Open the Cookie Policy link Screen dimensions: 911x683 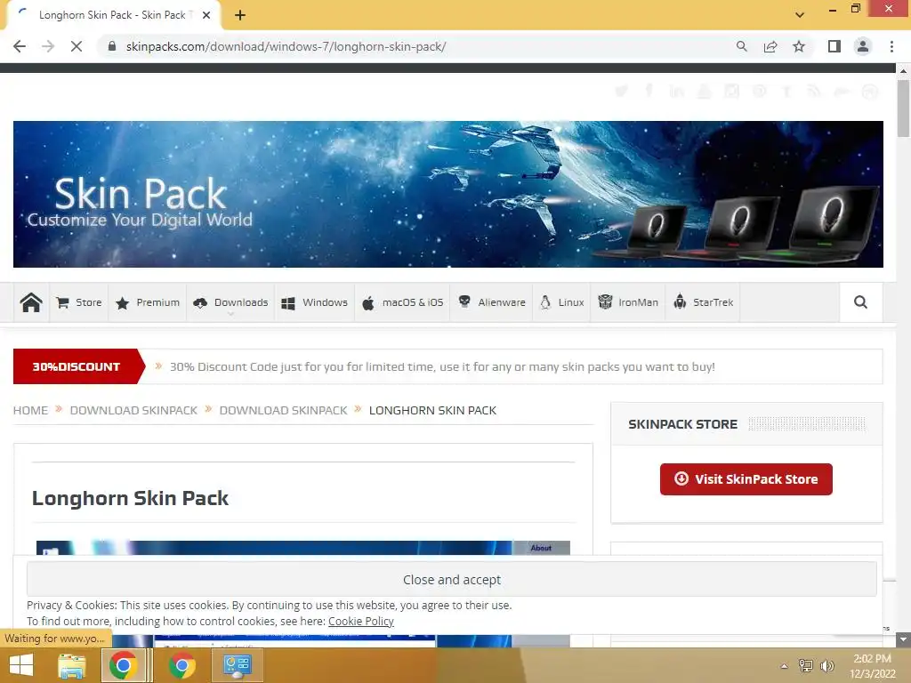[x=361, y=621]
